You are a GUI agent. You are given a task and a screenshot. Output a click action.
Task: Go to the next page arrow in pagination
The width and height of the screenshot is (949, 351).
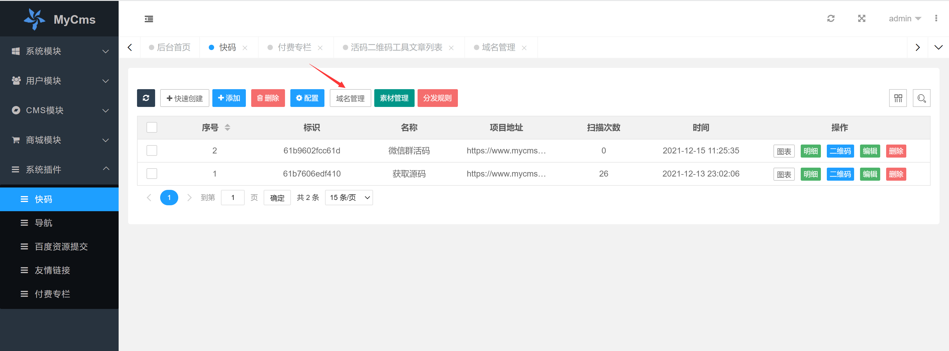pyautogui.click(x=190, y=198)
